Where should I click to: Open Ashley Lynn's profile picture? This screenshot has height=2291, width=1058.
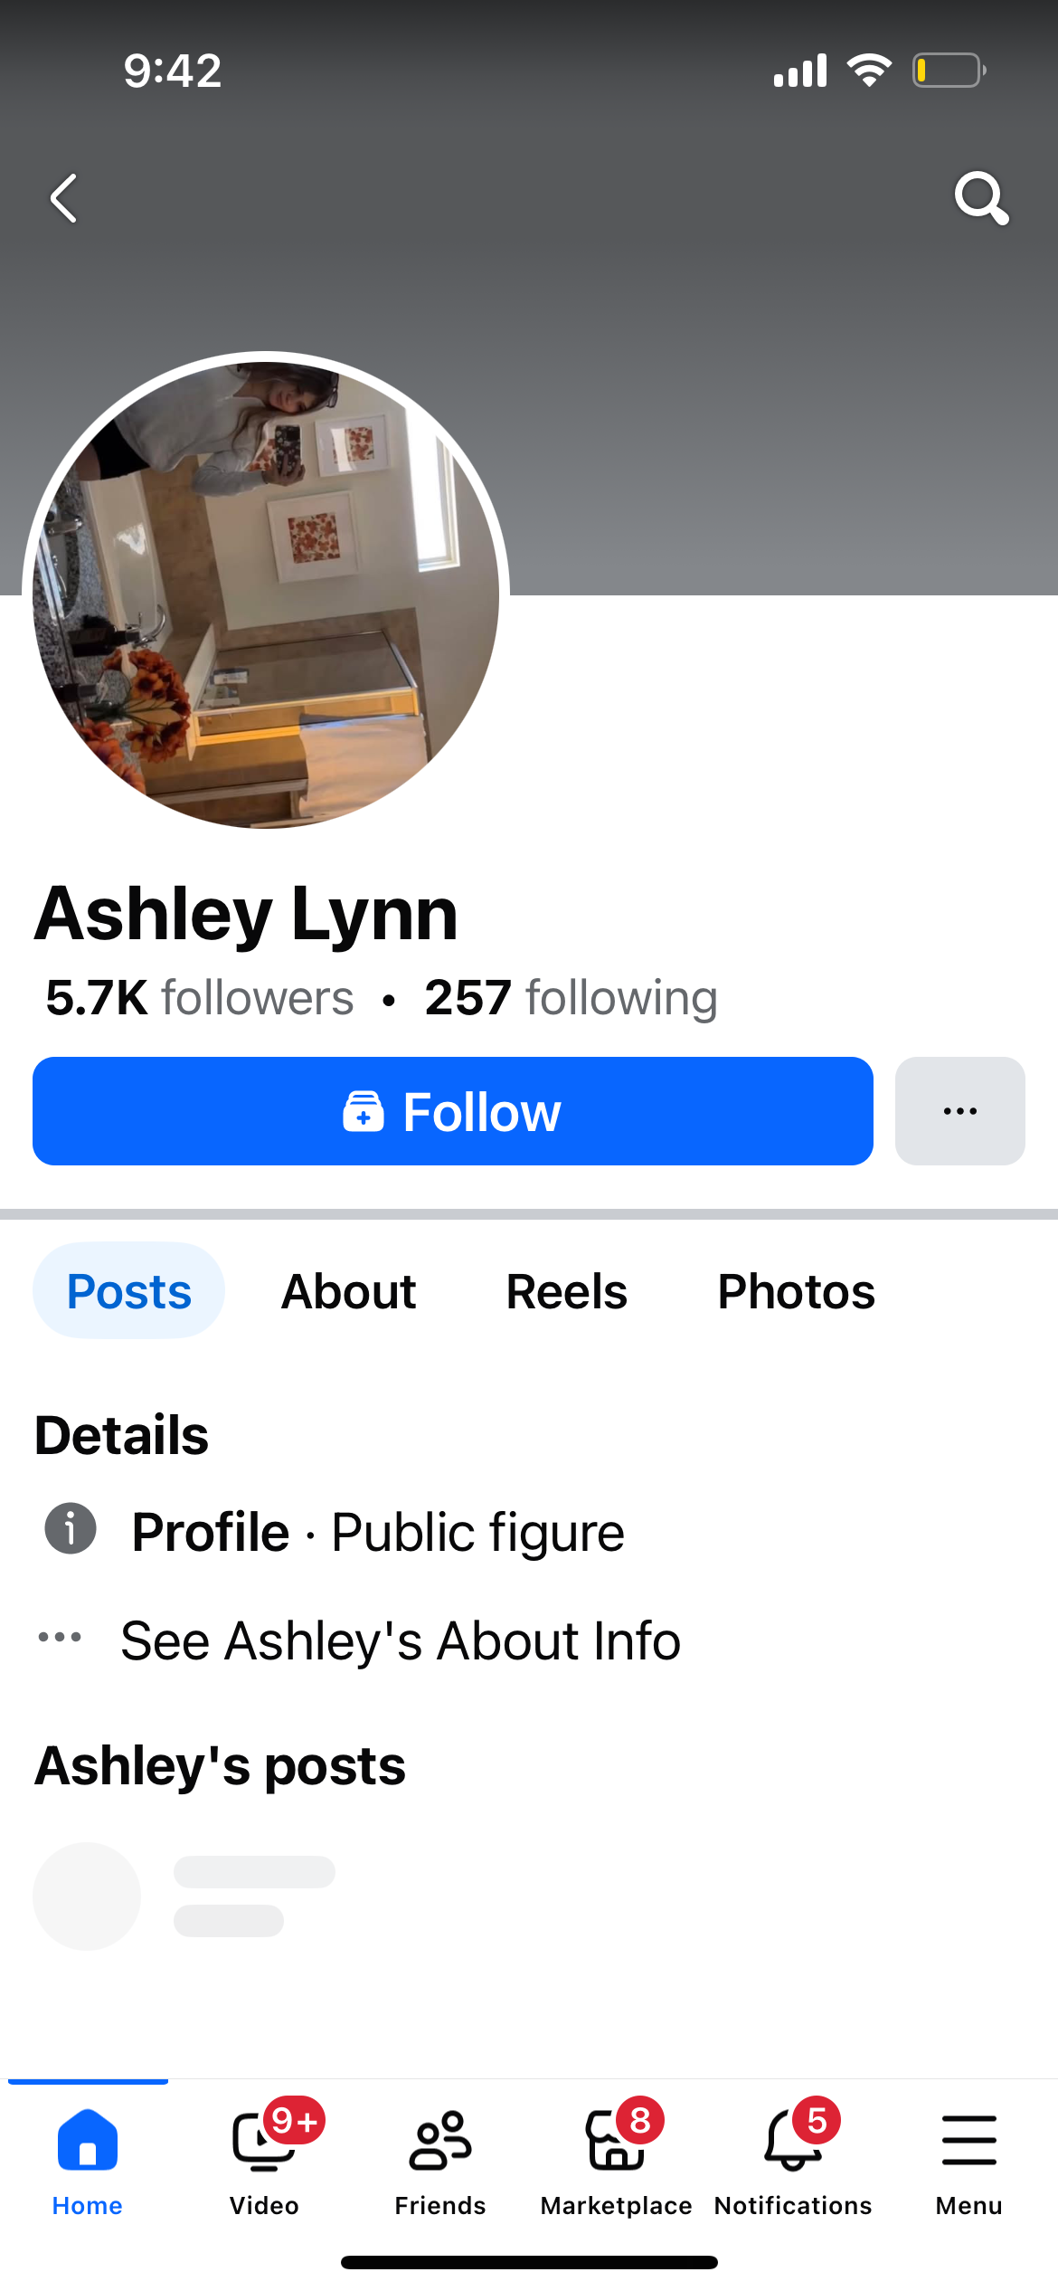pyautogui.click(x=266, y=594)
